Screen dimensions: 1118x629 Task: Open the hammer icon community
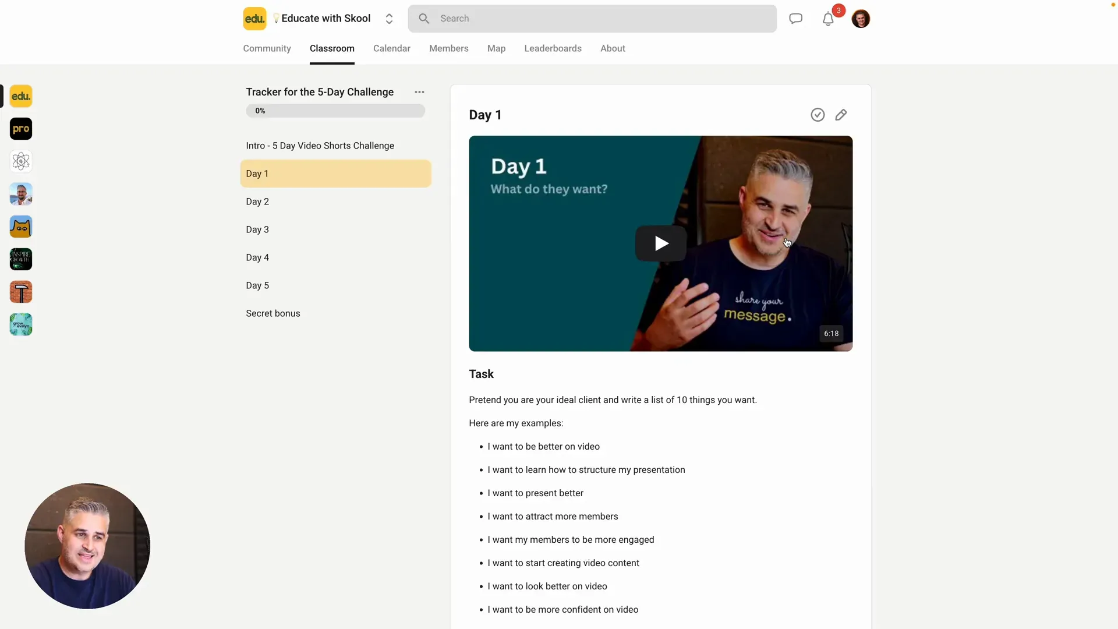coord(21,292)
